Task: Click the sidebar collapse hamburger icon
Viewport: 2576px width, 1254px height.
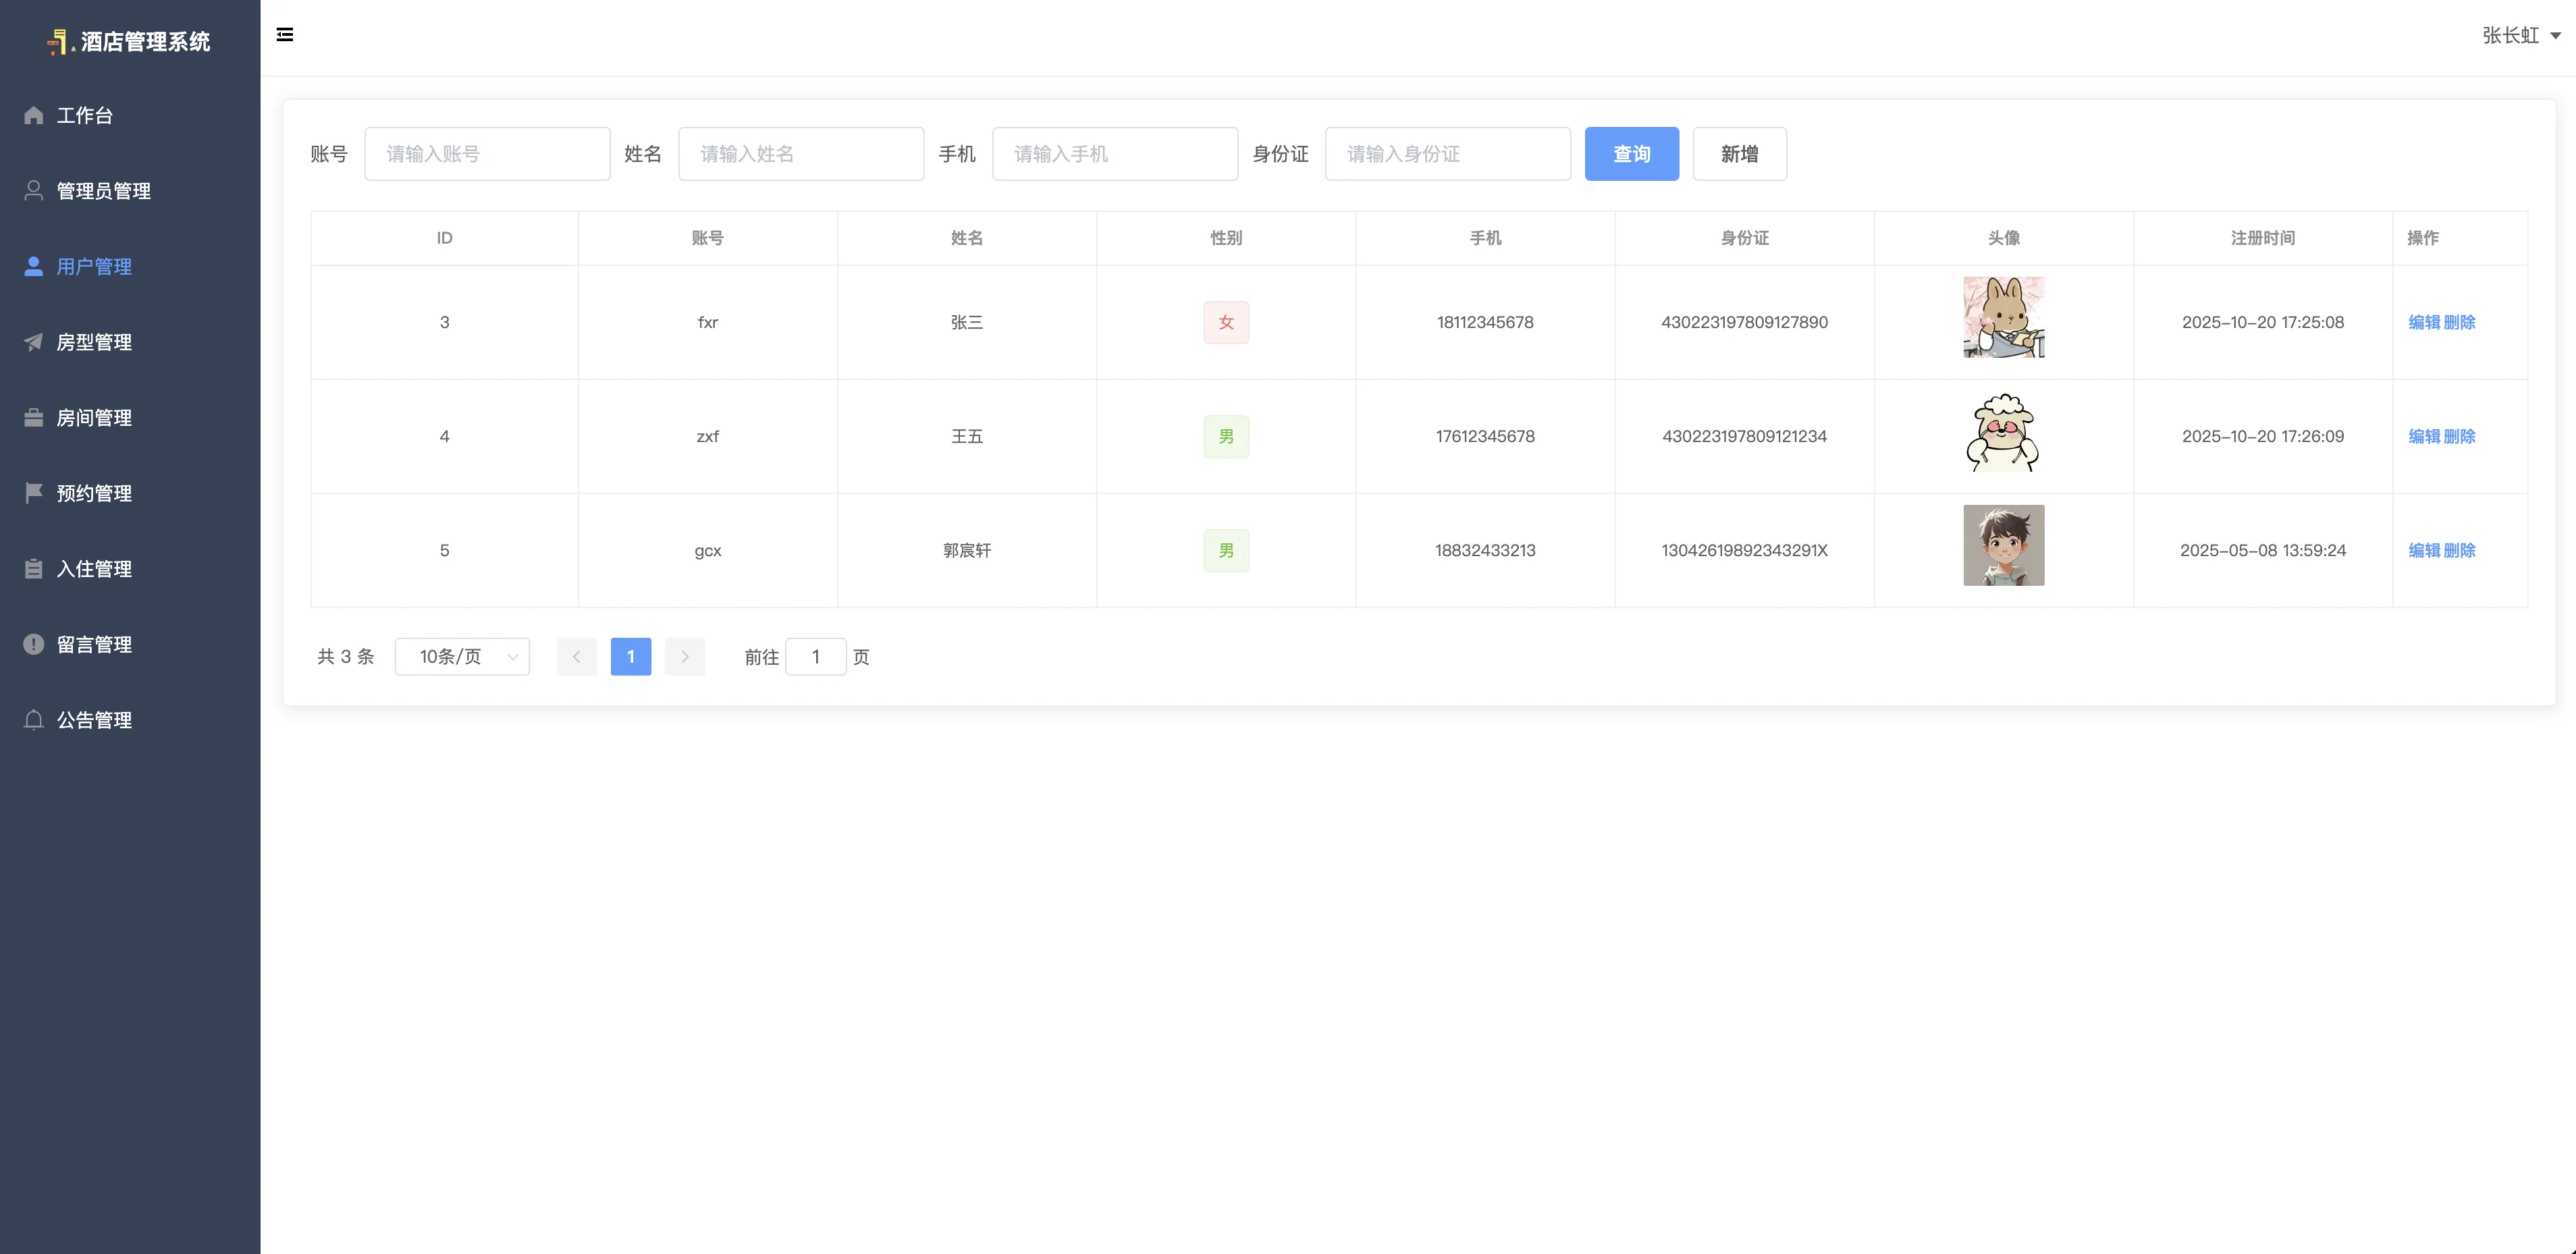Action: coord(285,35)
